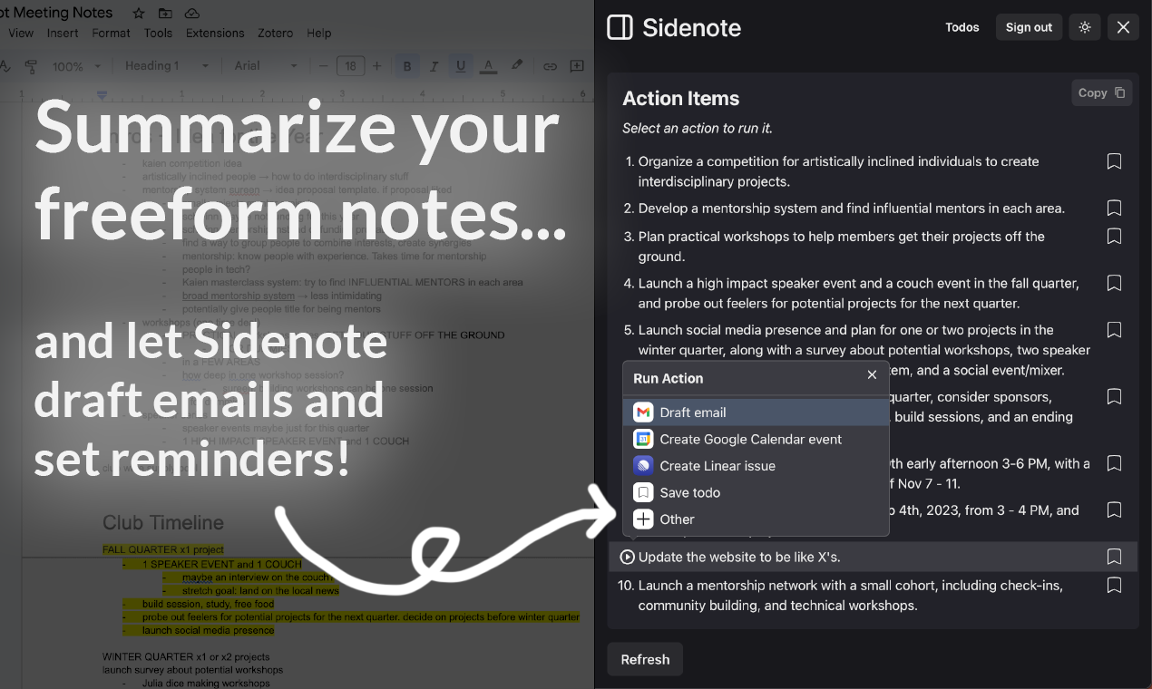Select action item 'Launch a high impact speaker event'
Screen dimensions: 1152x689
[857, 293]
